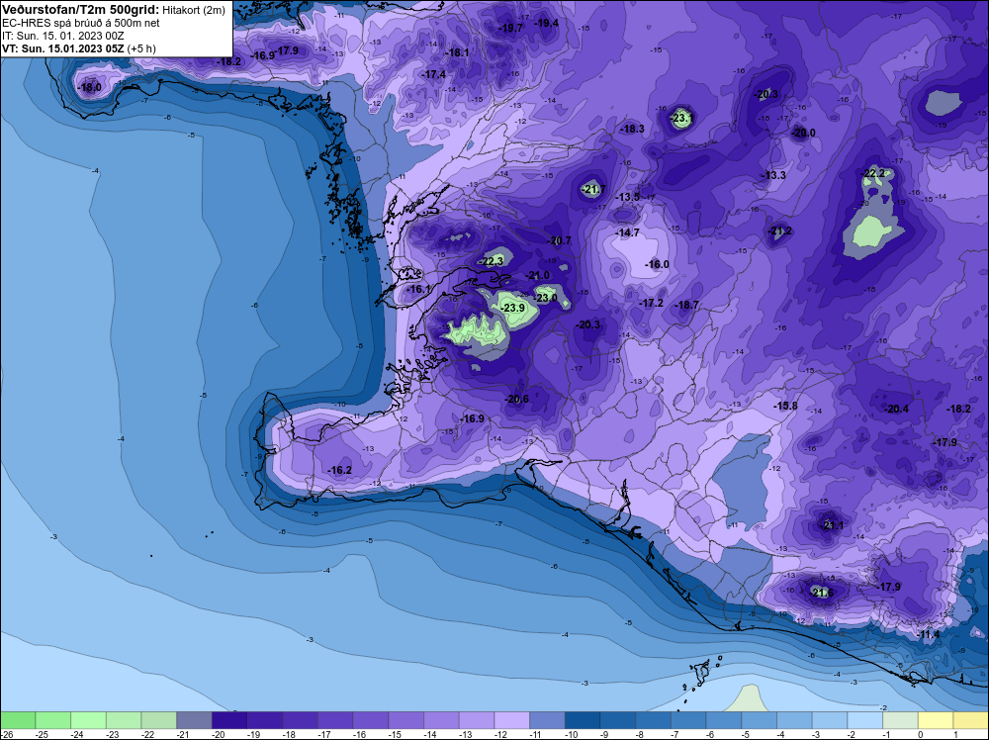The image size is (989, 740).
Task: Choose the -1 pale green legend swatch
Action: coord(900,720)
